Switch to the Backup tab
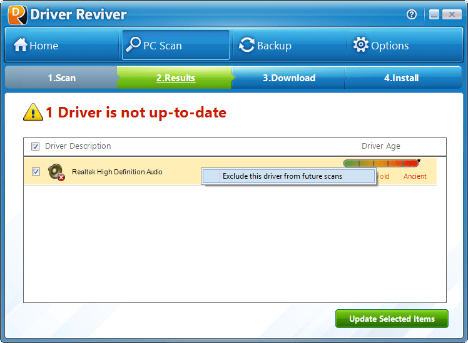This screenshot has height=343, width=468. (290, 46)
